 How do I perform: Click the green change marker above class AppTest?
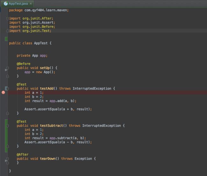[x=6, y=39]
